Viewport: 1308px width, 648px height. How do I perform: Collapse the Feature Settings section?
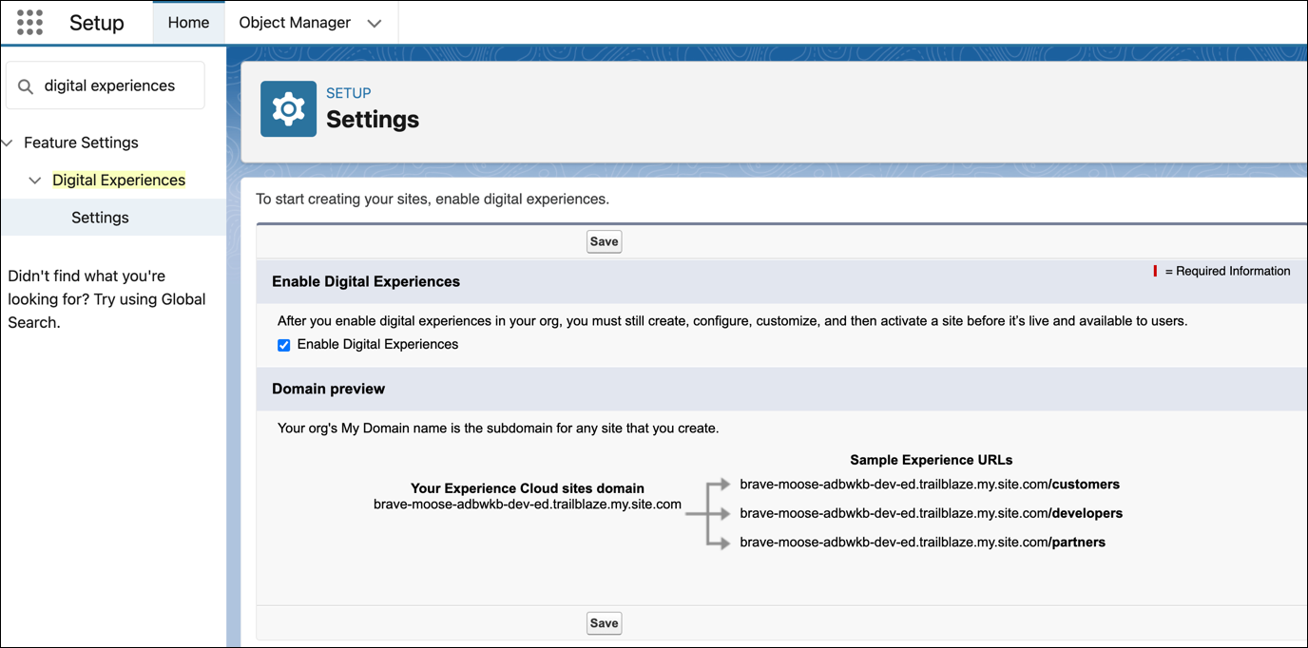click(8, 143)
